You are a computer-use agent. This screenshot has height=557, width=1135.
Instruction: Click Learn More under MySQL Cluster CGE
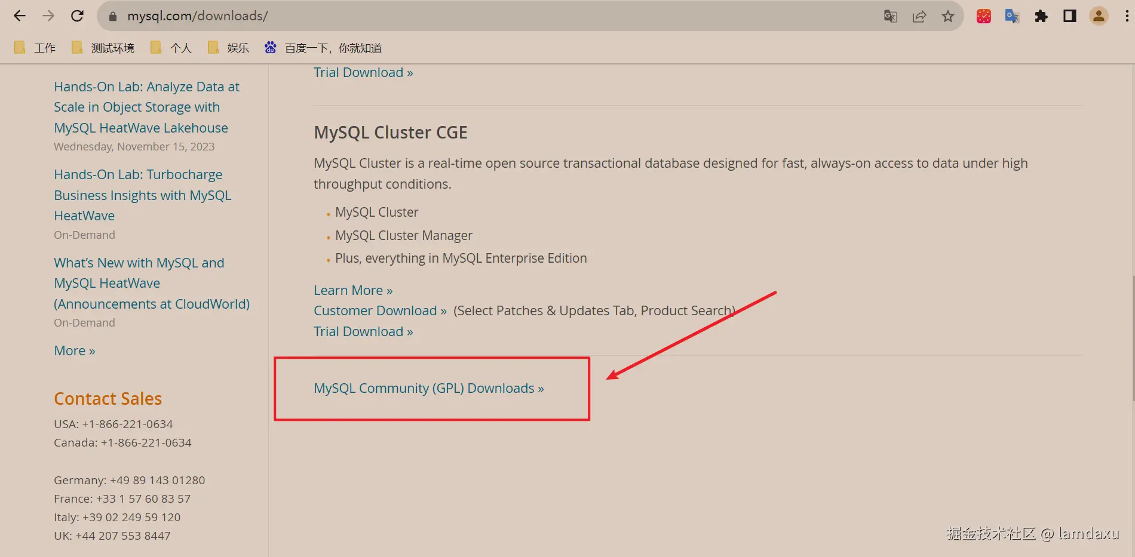coord(353,290)
